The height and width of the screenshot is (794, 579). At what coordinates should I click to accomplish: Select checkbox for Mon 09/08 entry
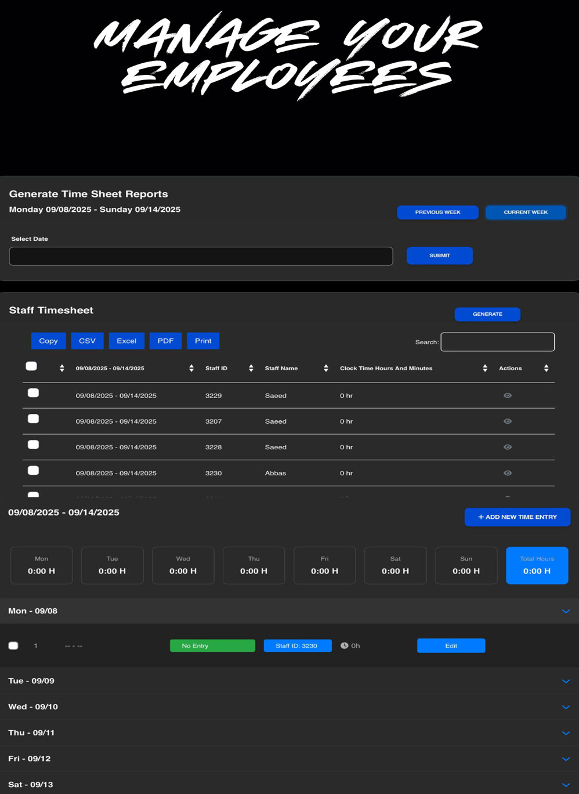click(13, 645)
